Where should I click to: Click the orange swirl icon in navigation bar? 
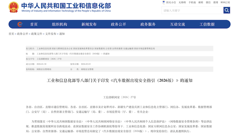pos(20,24)
